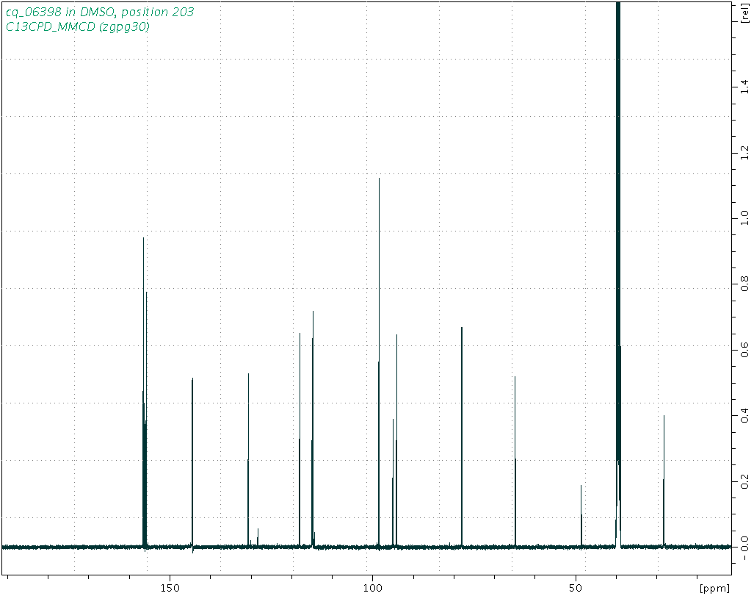Select the peak near 130 ppm
Image resolution: width=754 pixels, height=596 pixels.
(248, 460)
